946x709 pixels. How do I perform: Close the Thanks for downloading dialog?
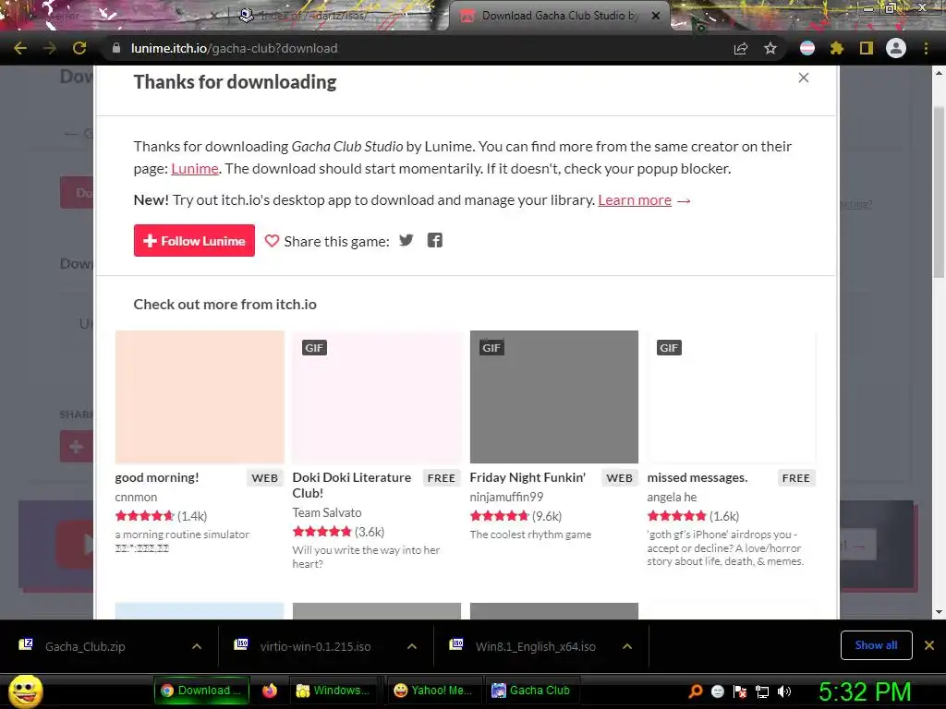tap(804, 78)
